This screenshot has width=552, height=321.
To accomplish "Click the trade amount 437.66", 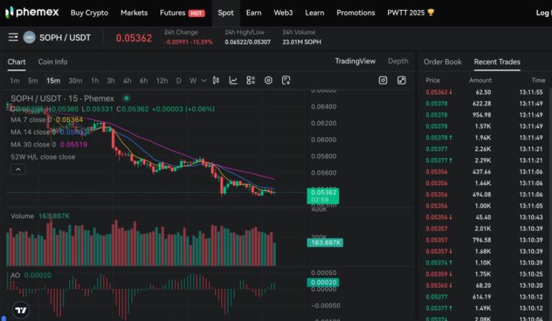I will pos(482,172).
